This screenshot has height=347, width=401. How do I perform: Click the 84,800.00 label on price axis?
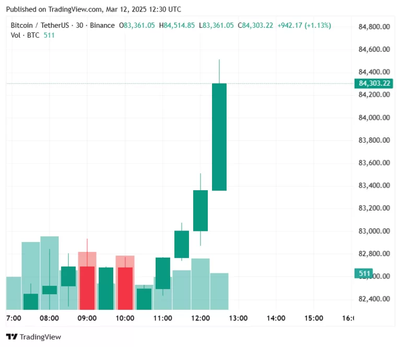[374, 27]
